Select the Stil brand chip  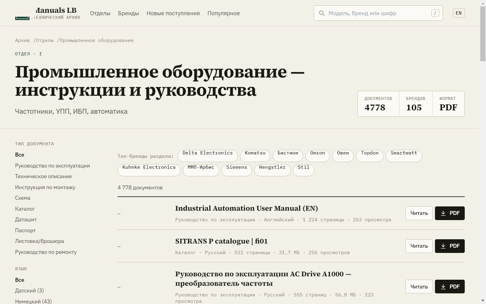303,170
